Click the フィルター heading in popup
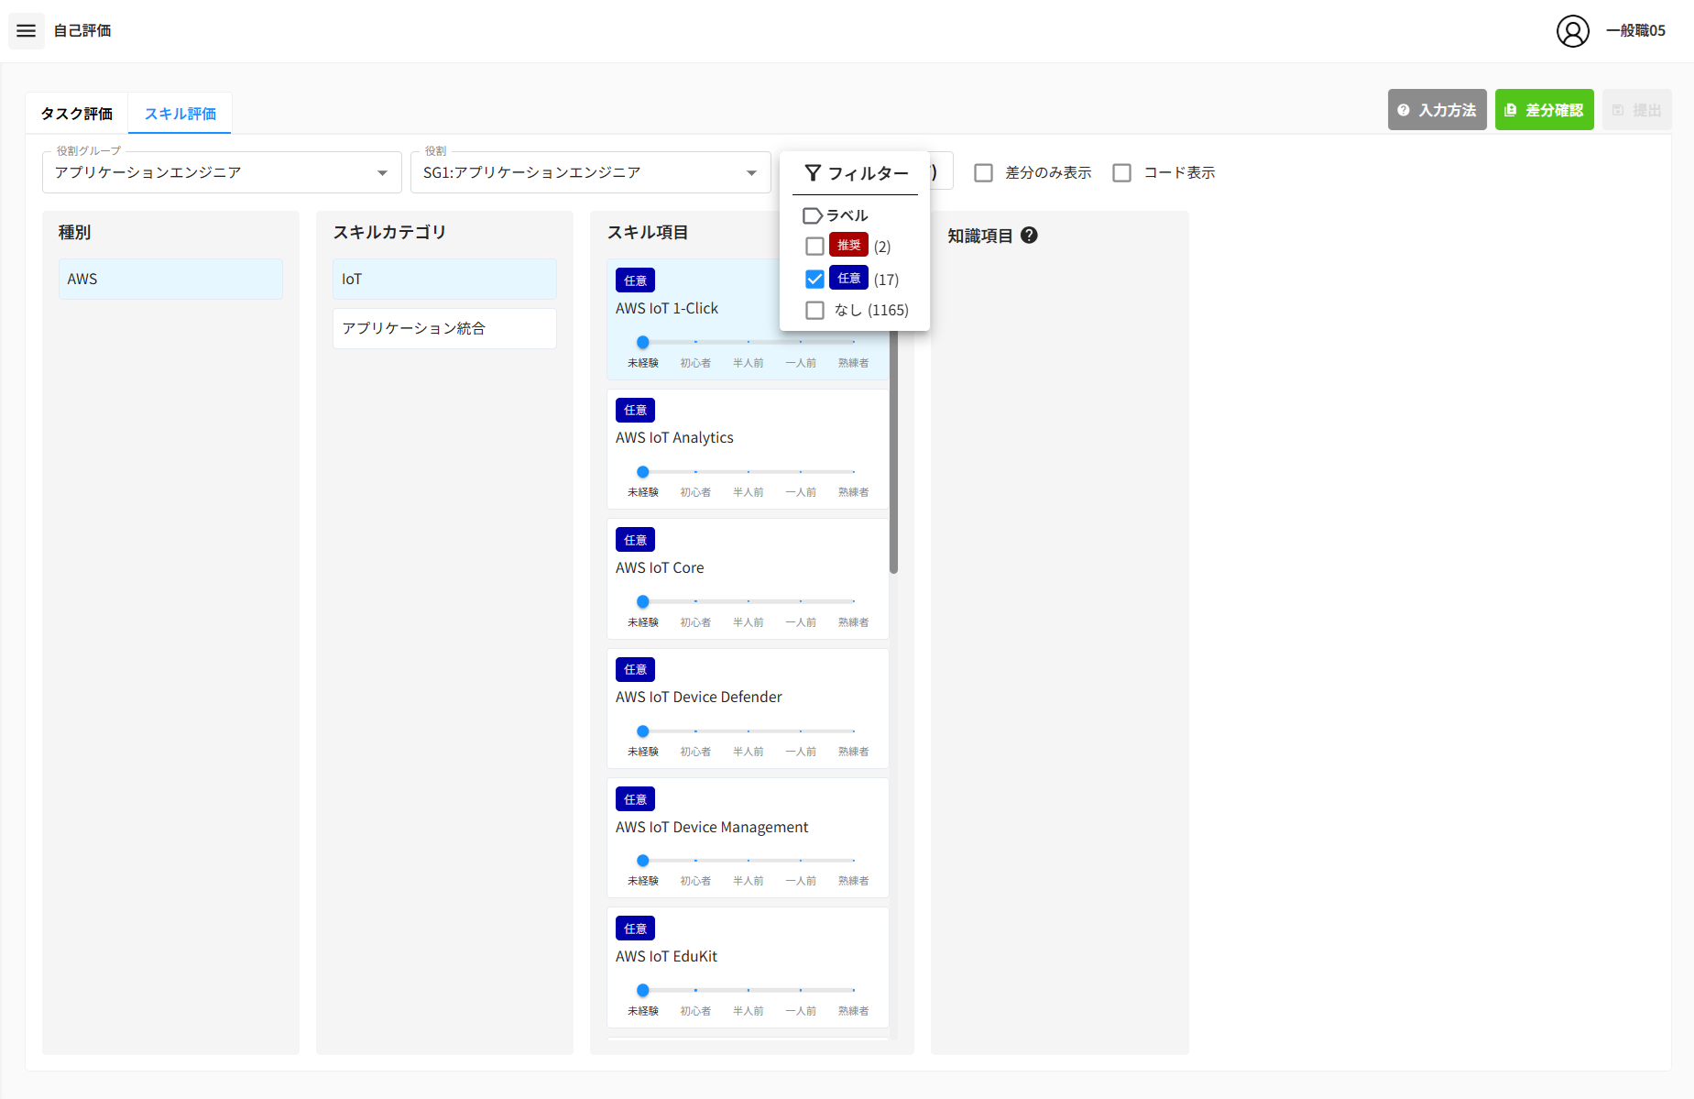The image size is (1694, 1099). click(x=868, y=173)
